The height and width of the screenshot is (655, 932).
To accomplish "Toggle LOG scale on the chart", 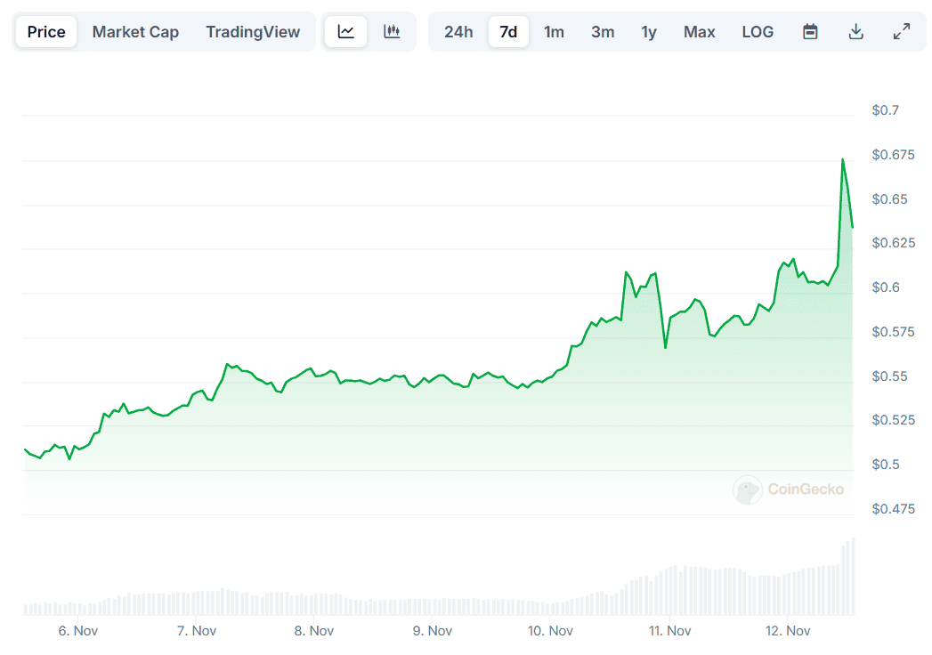I will [758, 32].
